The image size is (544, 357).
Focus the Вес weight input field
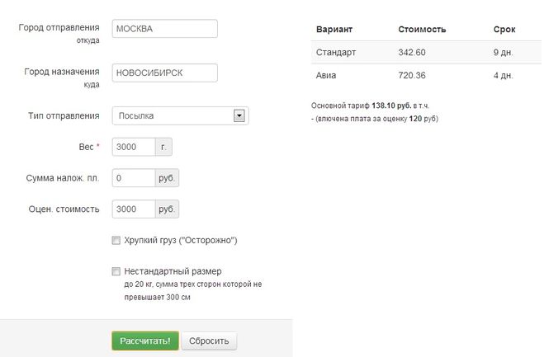[x=133, y=147]
